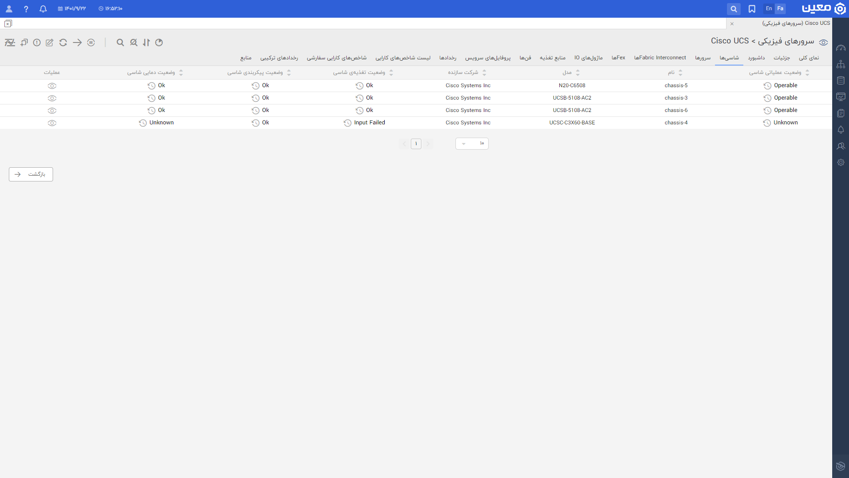The image size is (849, 478).
Task: Click the بازگشت back button
Action: click(x=31, y=174)
